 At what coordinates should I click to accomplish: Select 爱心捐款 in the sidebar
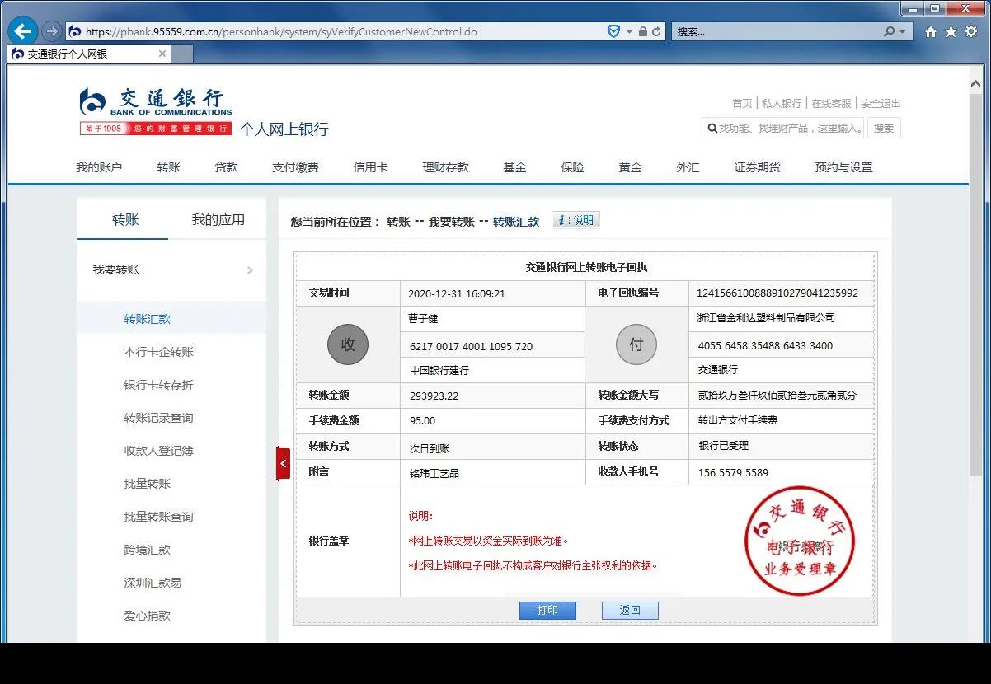tap(148, 616)
